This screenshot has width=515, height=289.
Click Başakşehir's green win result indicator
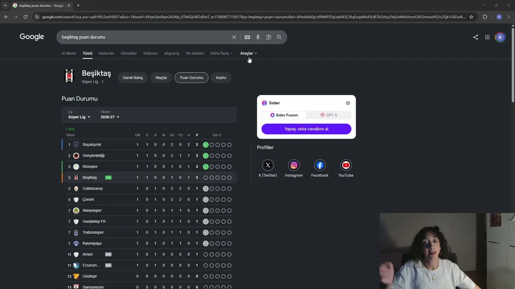click(206, 144)
